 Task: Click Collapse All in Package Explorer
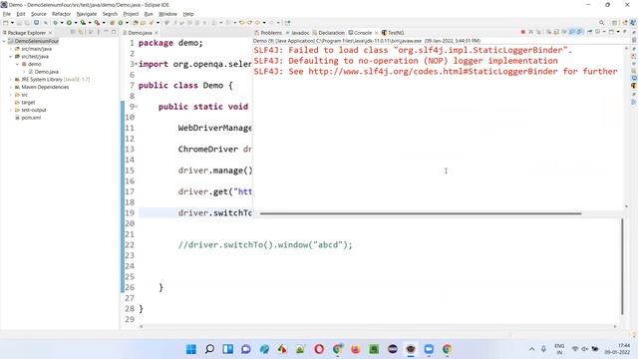pos(73,32)
